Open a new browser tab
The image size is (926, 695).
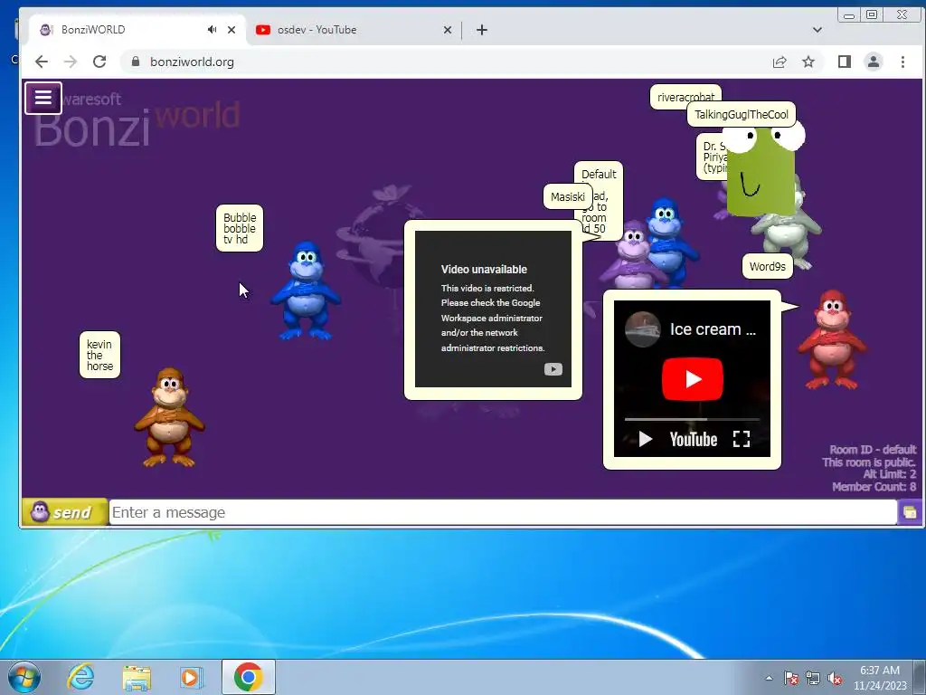[482, 30]
